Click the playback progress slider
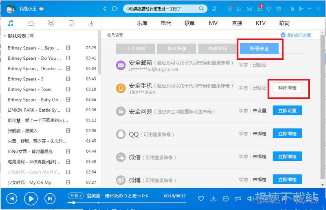This screenshot has width=326, height=210. (x=127, y=203)
